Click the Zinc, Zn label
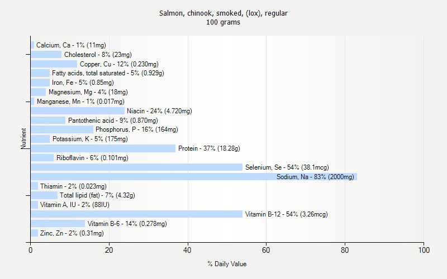Image resolution: width=447 pixels, height=279 pixels. pyautogui.click(x=72, y=233)
